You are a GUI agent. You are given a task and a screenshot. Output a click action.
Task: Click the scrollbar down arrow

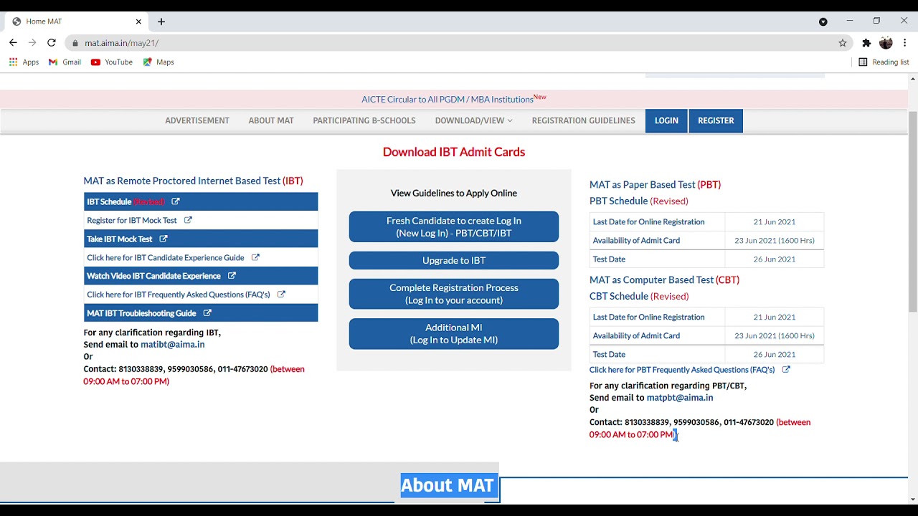tap(912, 499)
